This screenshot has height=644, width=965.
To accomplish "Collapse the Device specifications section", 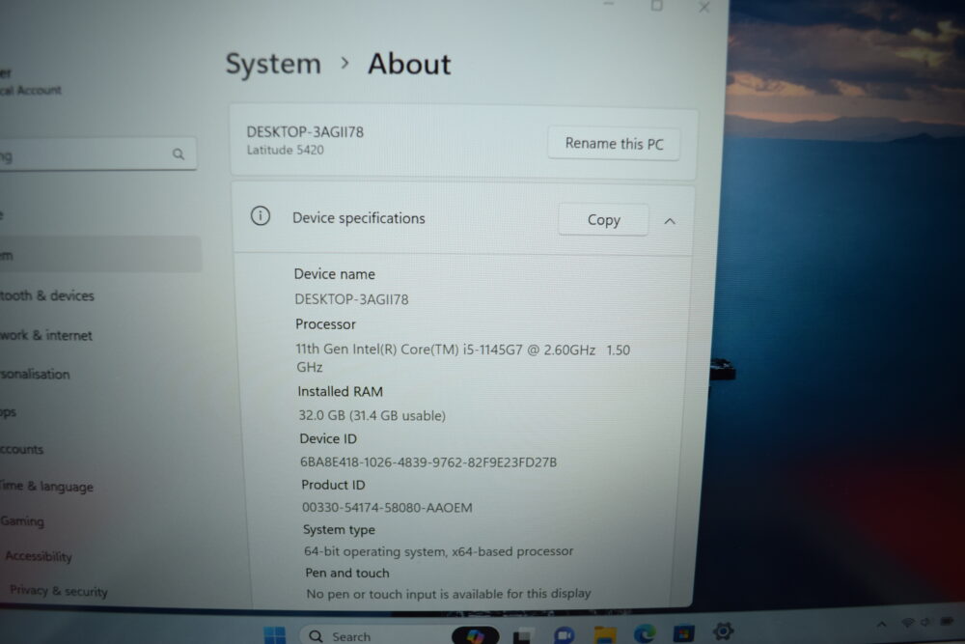I will coord(670,221).
